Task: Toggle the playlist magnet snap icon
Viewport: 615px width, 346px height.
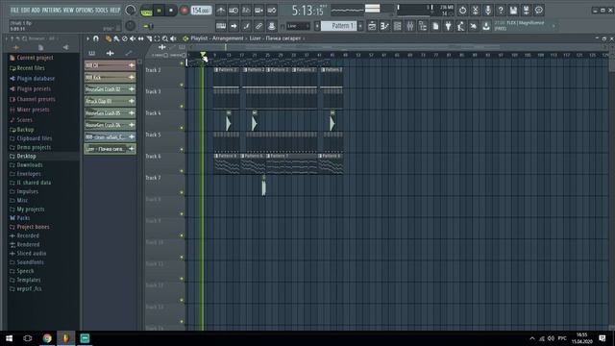Action: coord(96,38)
